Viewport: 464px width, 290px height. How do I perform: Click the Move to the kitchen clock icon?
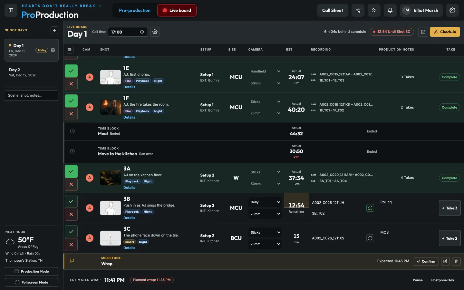72,151
